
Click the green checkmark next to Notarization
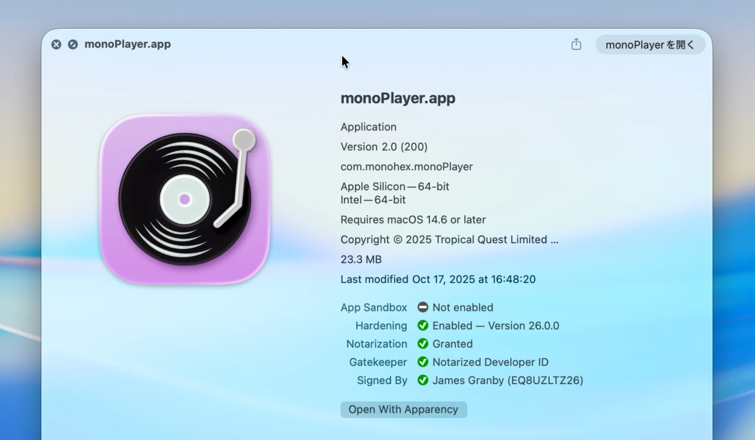[x=423, y=344]
